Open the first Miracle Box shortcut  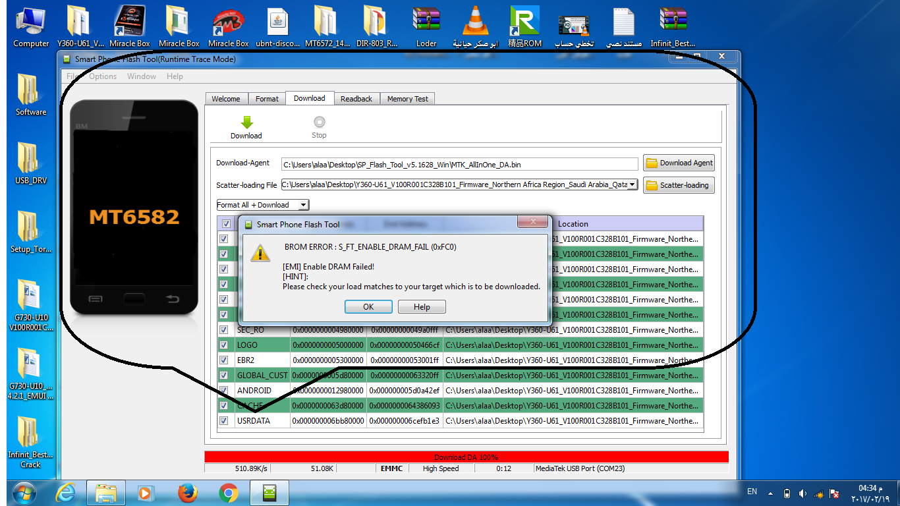click(x=130, y=27)
